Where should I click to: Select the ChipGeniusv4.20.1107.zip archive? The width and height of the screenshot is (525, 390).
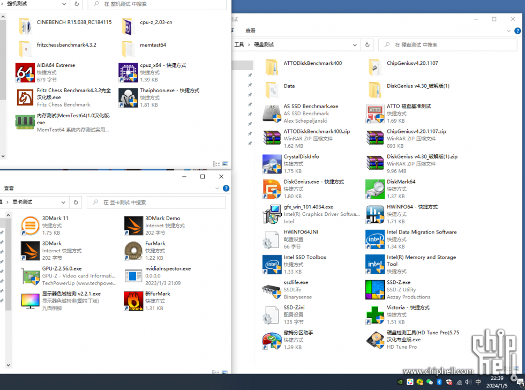tap(375, 139)
